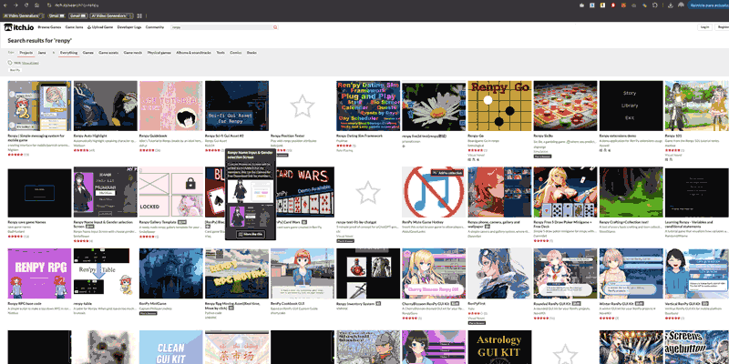Open RenPy Inventory System thumbnail

(x=368, y=274)
